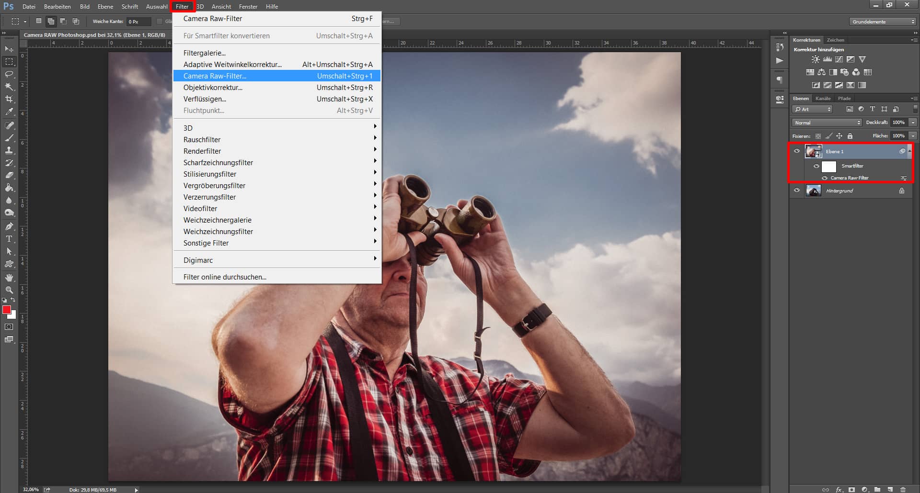Open the Curves adjustment in Korrektur hinzufügen
This screenshot has width=920, height=493.
[839, 59]
